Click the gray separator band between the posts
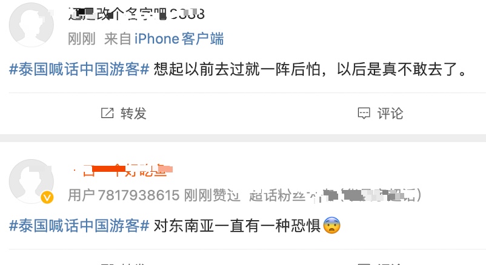 [243, 138]
